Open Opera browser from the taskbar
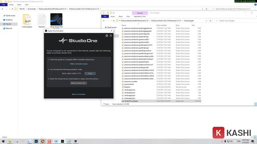 (x=43, y=141)
